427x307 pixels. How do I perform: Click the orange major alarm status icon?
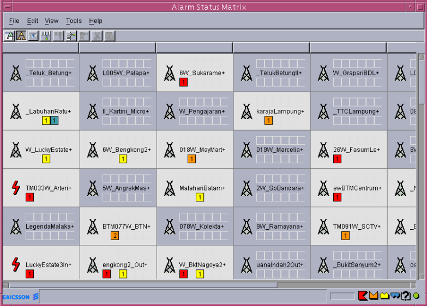pos(374,296)
